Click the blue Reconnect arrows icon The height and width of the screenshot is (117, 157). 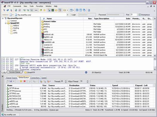coord(8,10)
